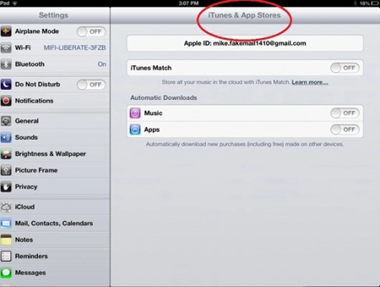Tap the Messages green bubble icon
Viewport: 380px width, 287px height.
pyautogui.click(x=6, y=273)
